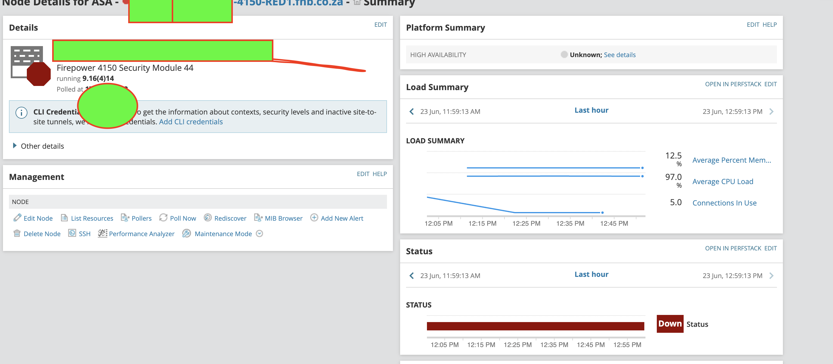Viewport: 833px width, 364px height.
Task: Click the Delete Node trash icon
Action: (17, 233)
